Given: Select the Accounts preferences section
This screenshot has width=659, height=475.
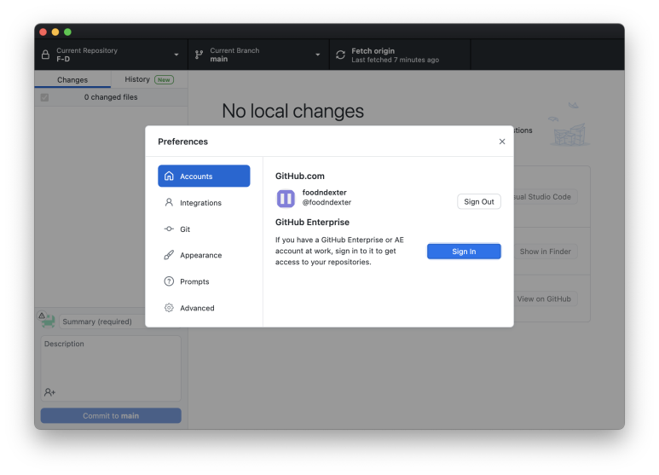Looking at the screenshot, I should [204, 176].
